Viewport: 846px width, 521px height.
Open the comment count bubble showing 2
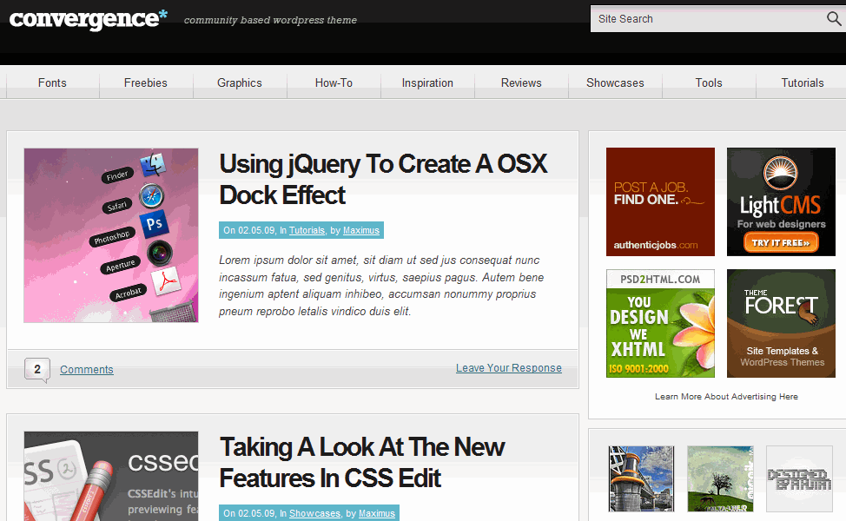(37, 370)
